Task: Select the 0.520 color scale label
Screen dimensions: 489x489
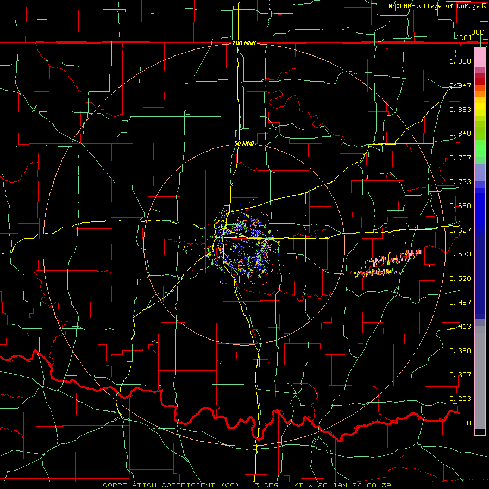Action: [x=460, y=279]
